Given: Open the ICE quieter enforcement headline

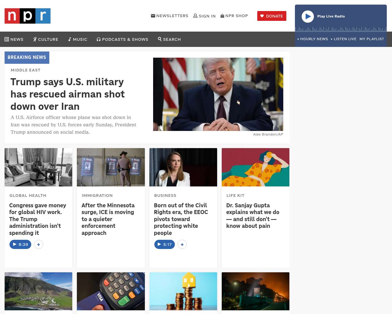Looking at the screenshot, I should coord(108,219).
